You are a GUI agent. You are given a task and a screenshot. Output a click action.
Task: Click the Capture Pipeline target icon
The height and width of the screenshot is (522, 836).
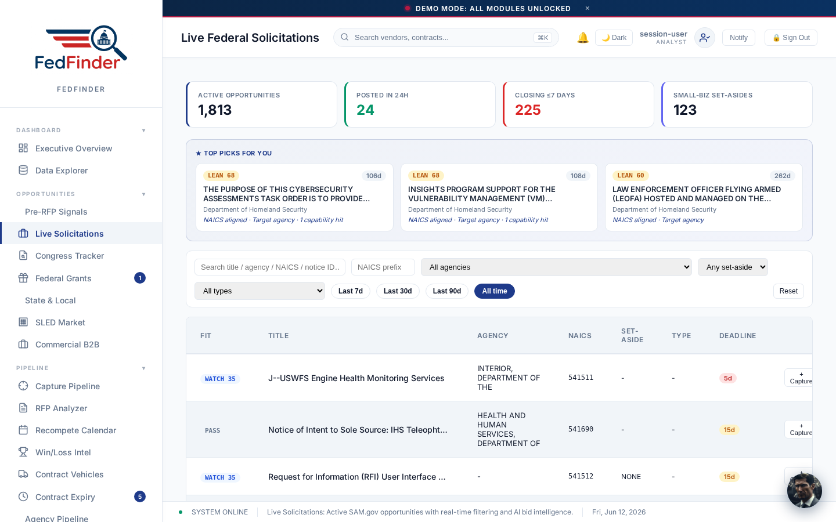[x=23, y=386]
